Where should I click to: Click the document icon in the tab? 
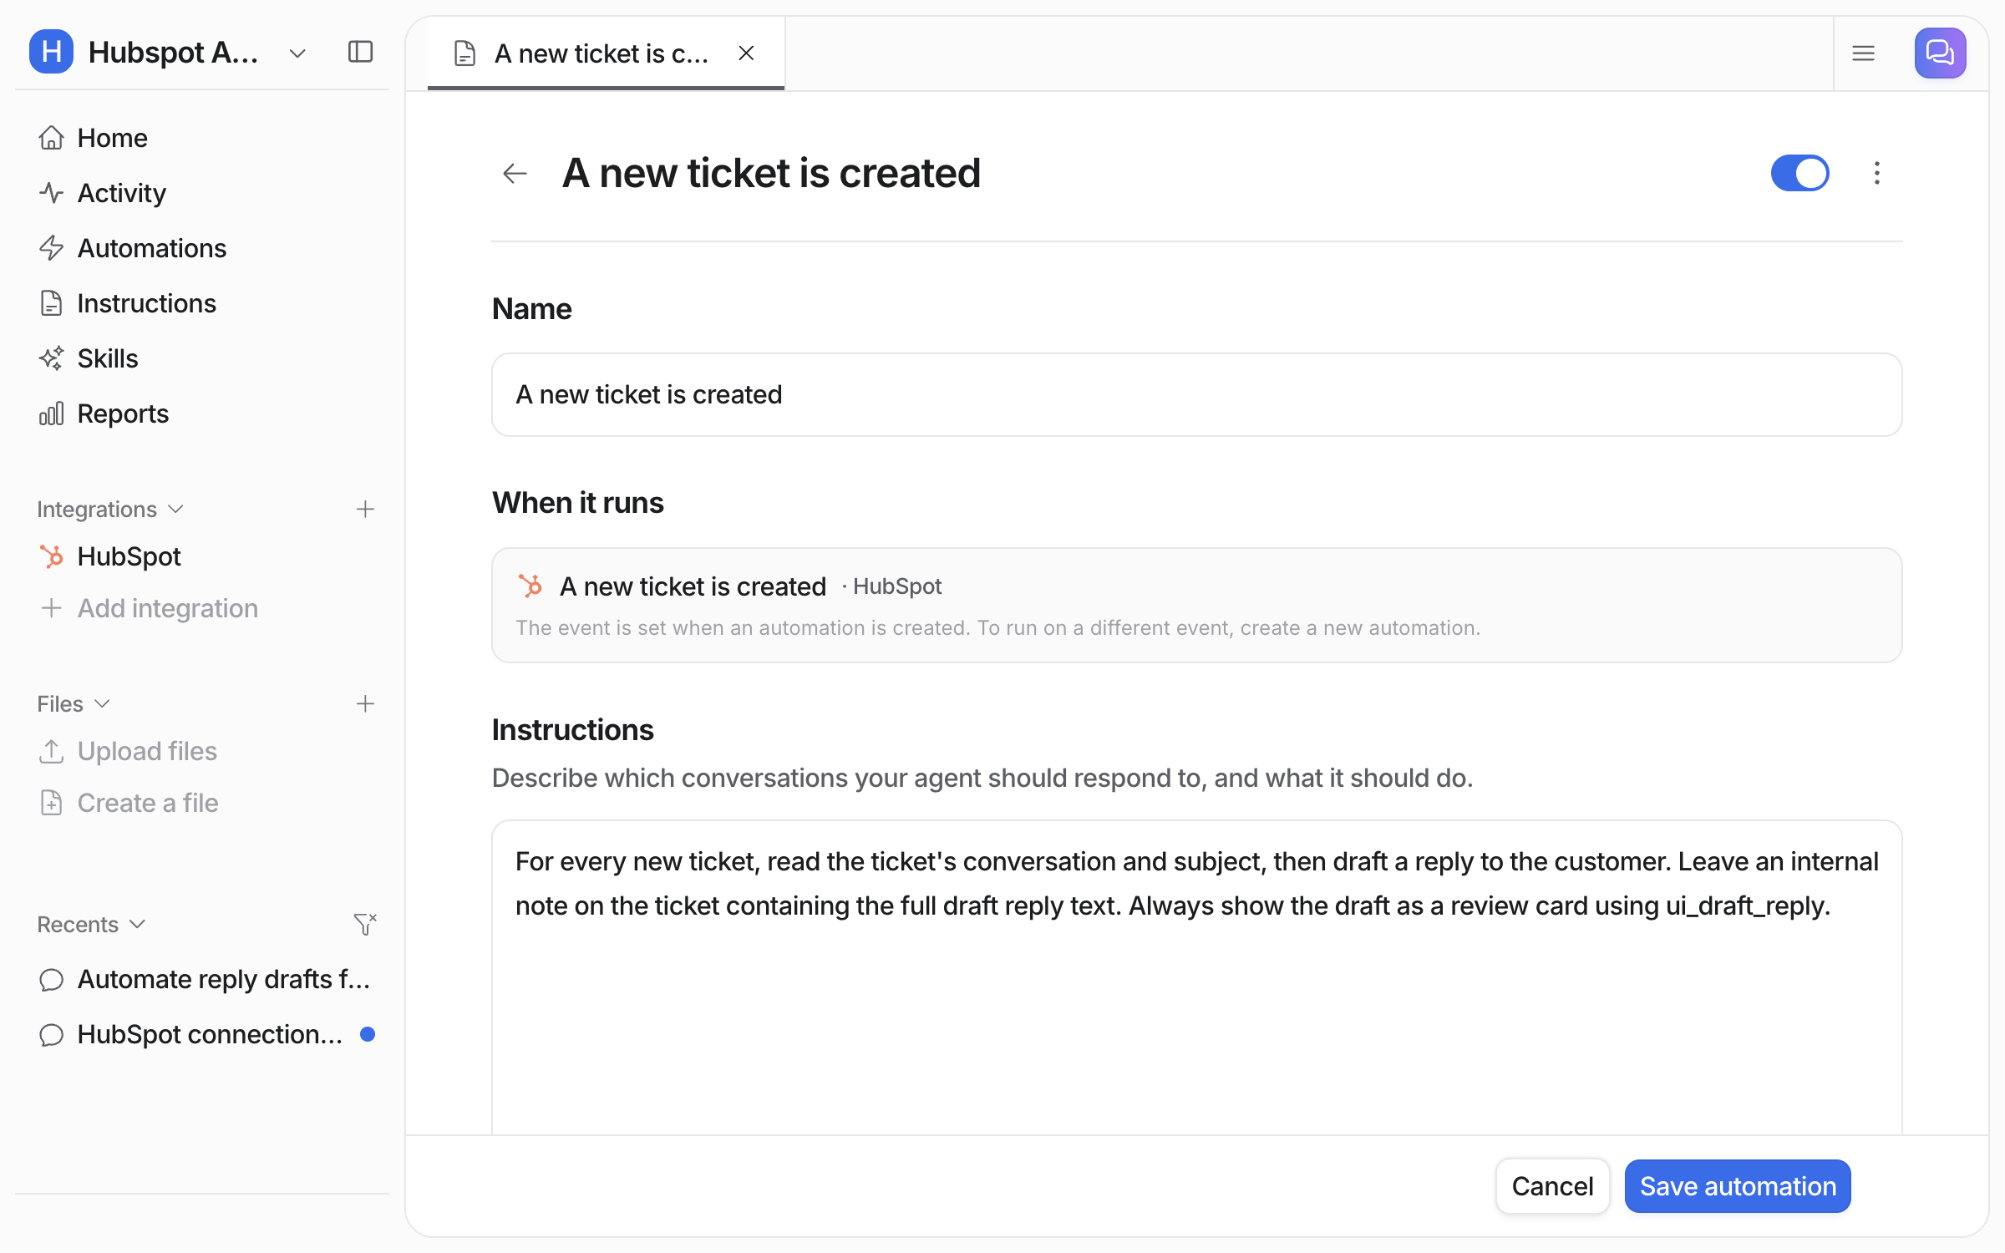pos(464,53)
